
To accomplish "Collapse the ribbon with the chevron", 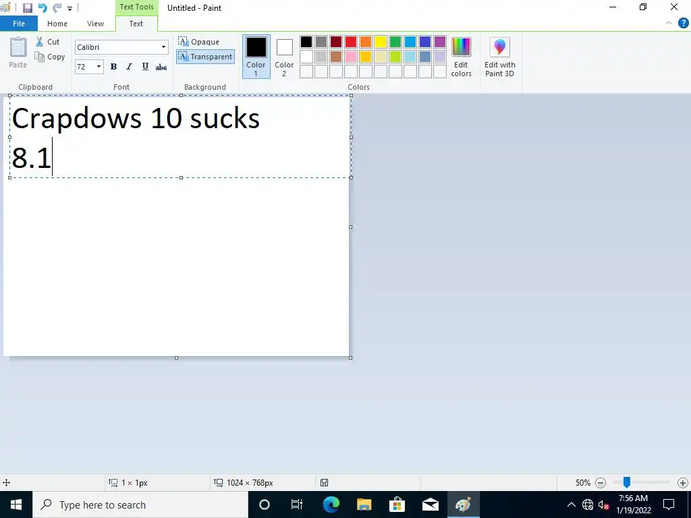I will [669, 24].
